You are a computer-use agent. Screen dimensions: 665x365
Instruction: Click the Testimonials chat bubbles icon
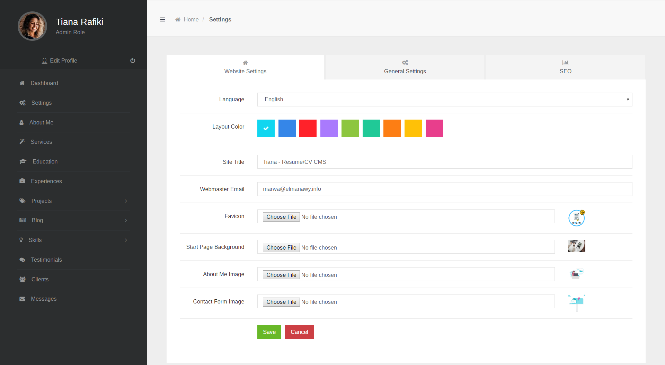click(x=23, y=260)
